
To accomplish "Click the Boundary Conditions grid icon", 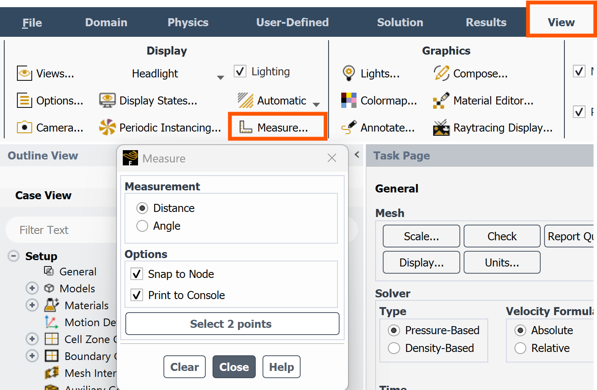I will pos(52,356).
